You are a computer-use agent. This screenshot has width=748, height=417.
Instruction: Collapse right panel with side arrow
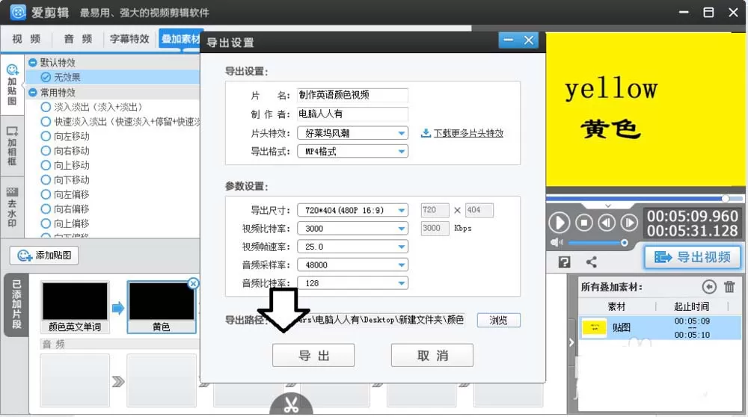[571, 342]
